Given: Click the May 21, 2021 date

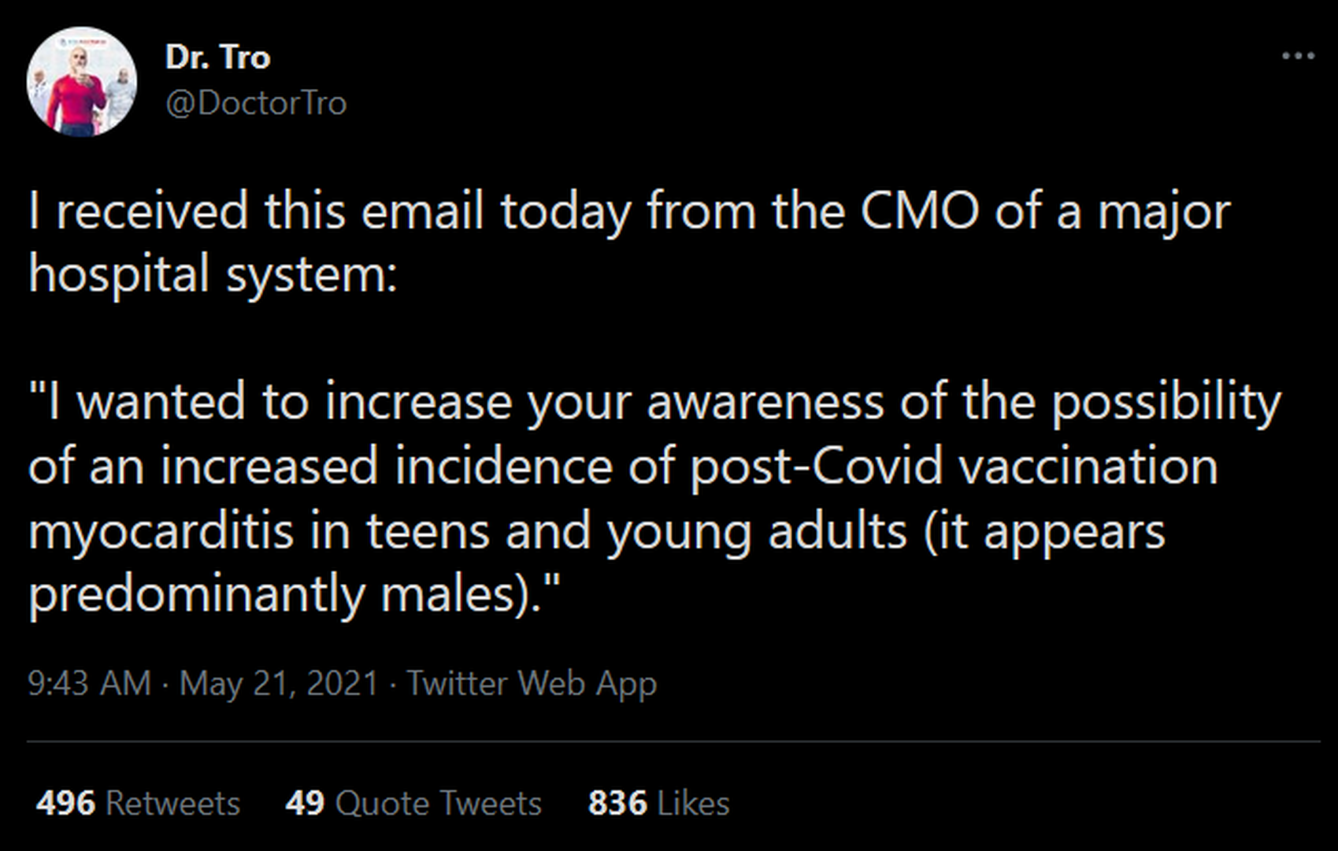Looking at the screenshot, I should pos(279,683).
